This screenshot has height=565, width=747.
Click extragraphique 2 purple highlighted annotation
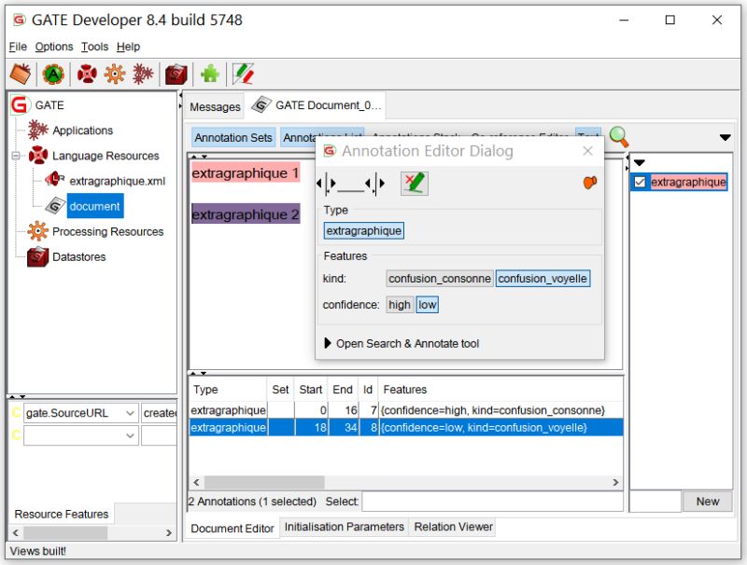[245, 214]
